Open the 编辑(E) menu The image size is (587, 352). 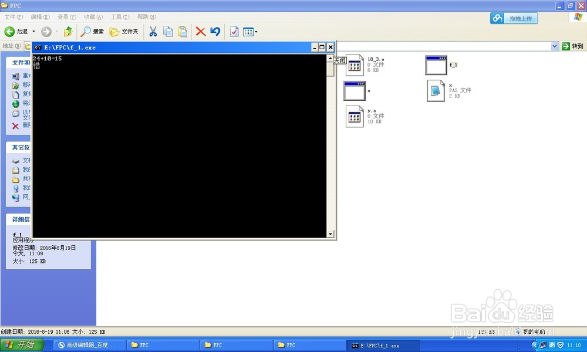click(40, 17)
